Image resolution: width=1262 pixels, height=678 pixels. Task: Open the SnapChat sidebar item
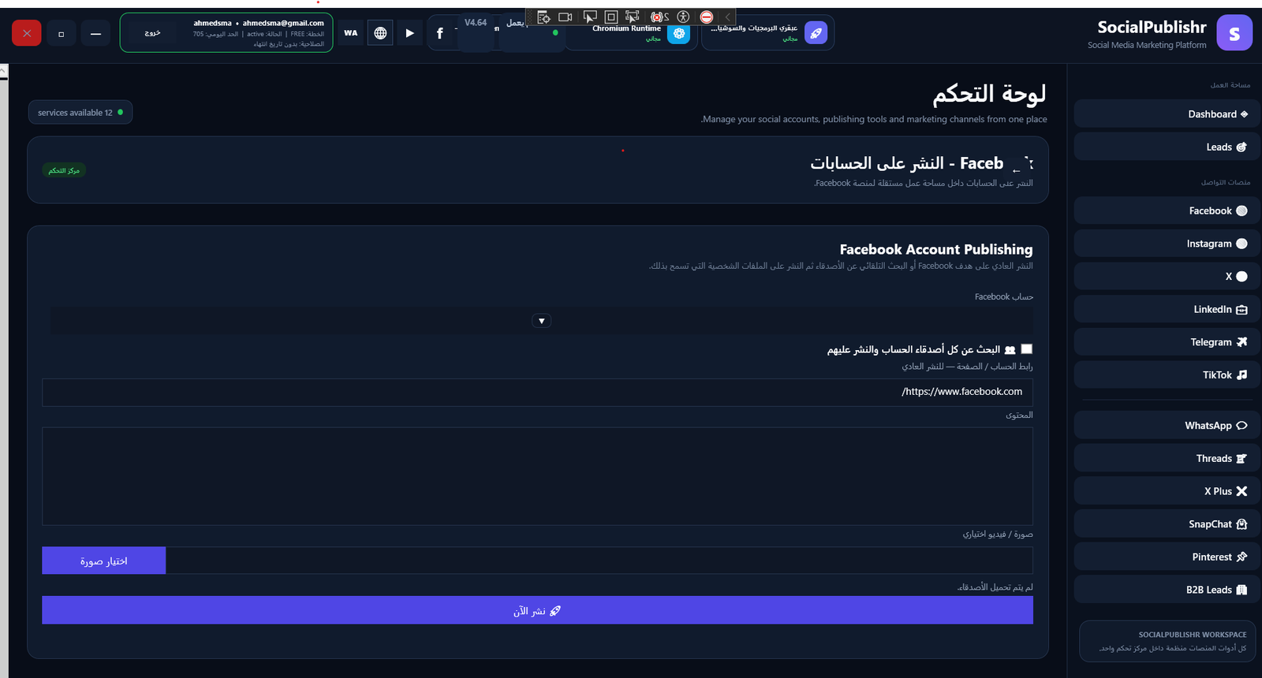tap(1167, 524)
